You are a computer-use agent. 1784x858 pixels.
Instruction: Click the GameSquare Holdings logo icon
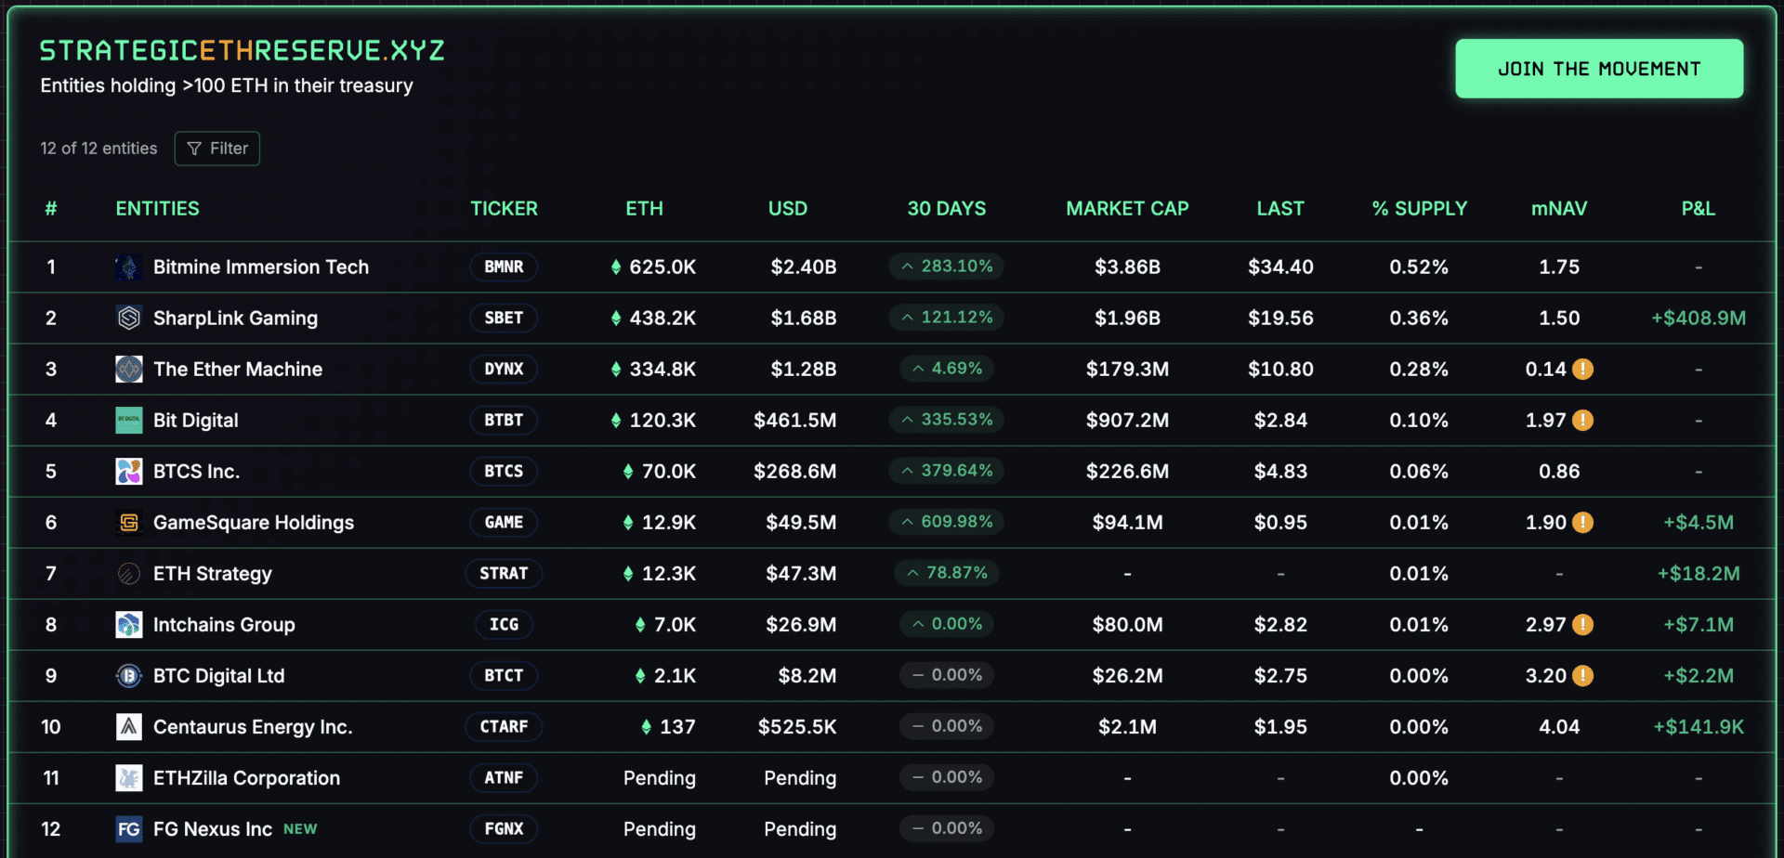[x=129, y=523]
